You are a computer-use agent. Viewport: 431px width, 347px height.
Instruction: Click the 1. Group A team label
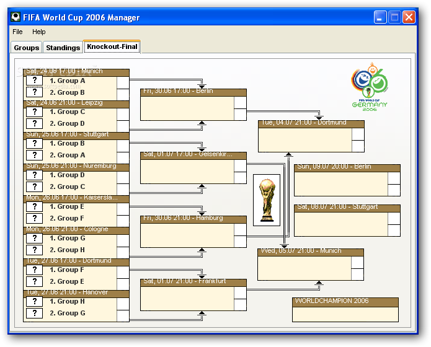click(x=68, y=81)
